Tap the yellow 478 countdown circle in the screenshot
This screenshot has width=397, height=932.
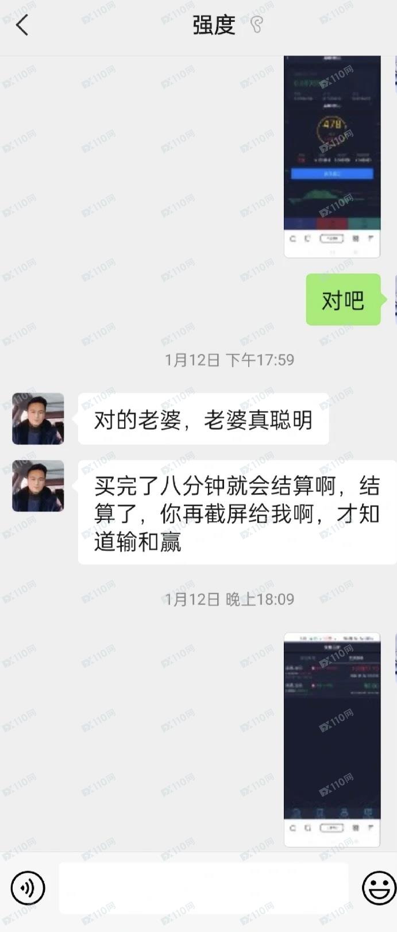(332, 130)
